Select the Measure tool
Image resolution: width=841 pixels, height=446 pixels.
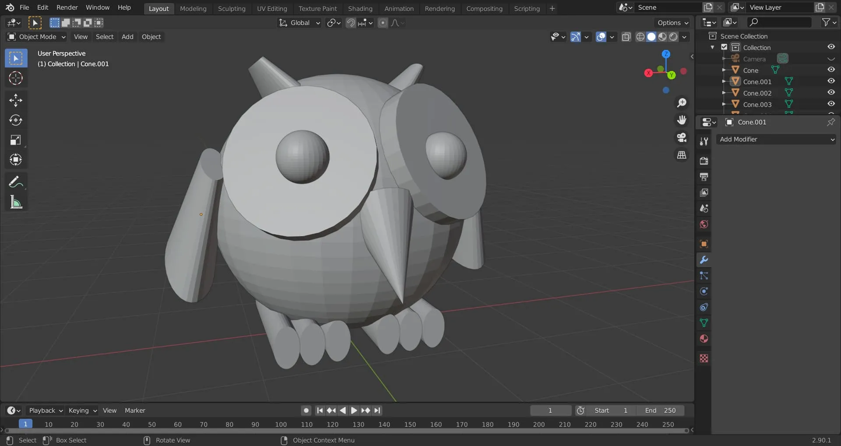tap(16, 202)
